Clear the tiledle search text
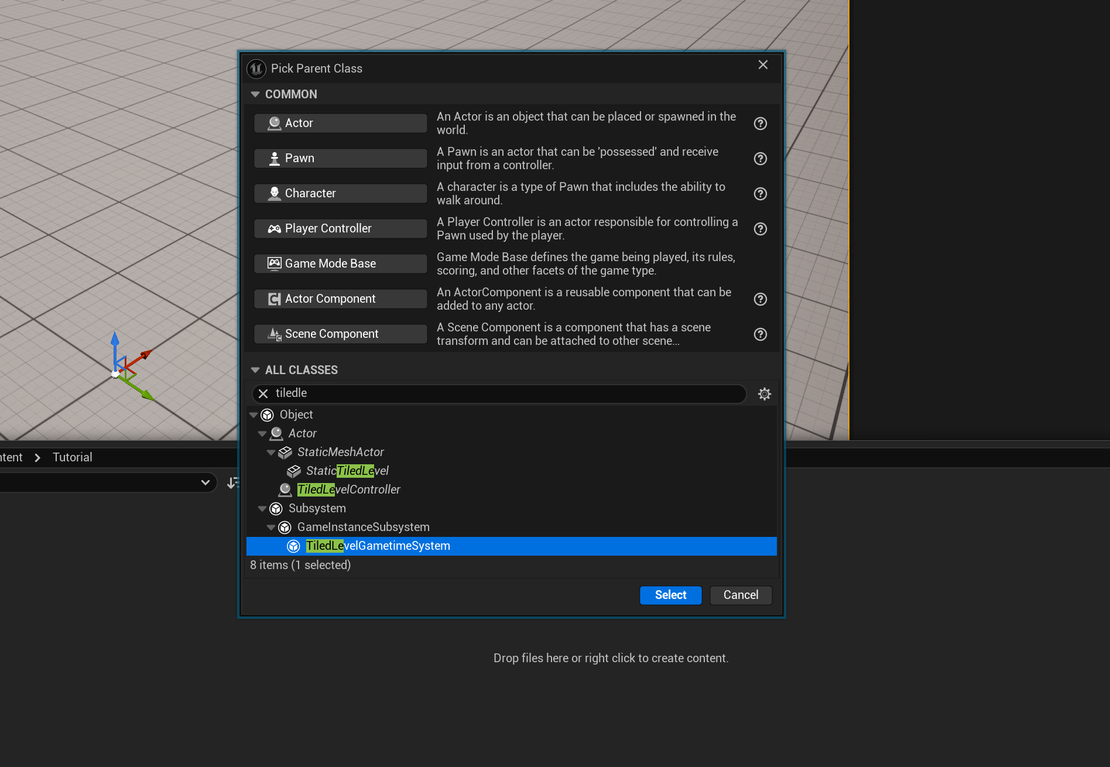 (263, 393)
